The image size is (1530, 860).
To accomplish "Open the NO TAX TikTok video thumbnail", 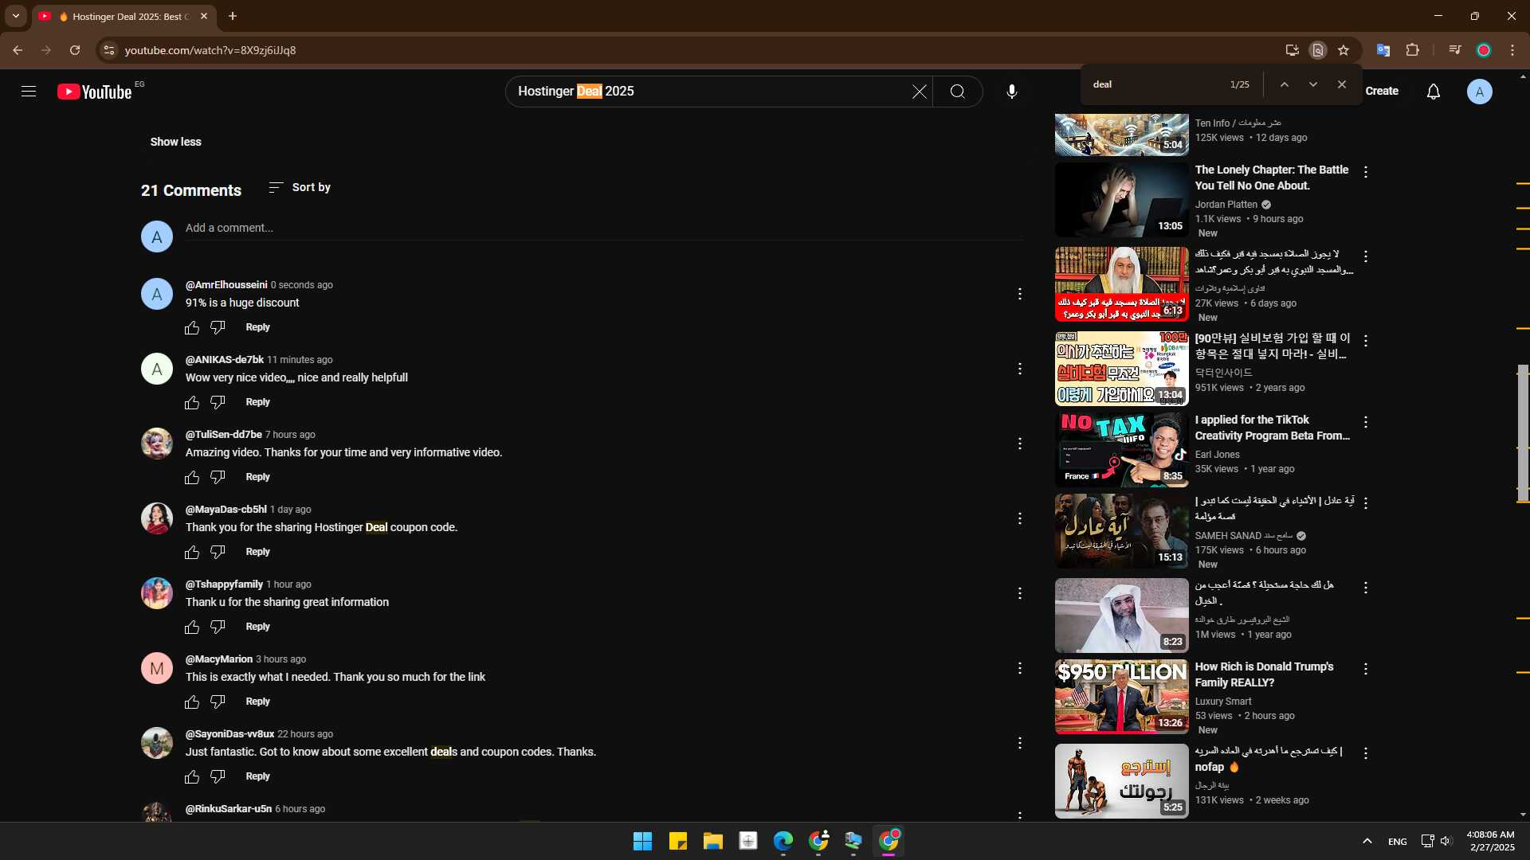I will (x=1121, y=450).
